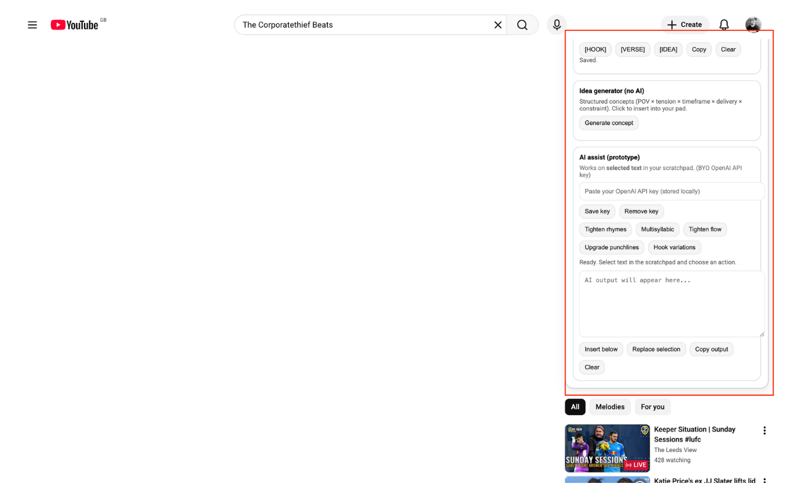The image size is (791, 494).
Task: Select the All filter chip
Action: coord(575,407)
